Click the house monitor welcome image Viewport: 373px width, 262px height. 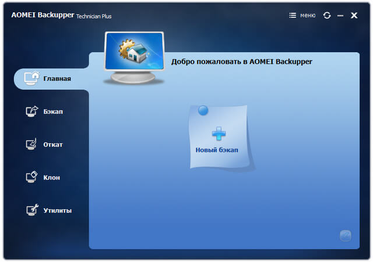point(134,58)
